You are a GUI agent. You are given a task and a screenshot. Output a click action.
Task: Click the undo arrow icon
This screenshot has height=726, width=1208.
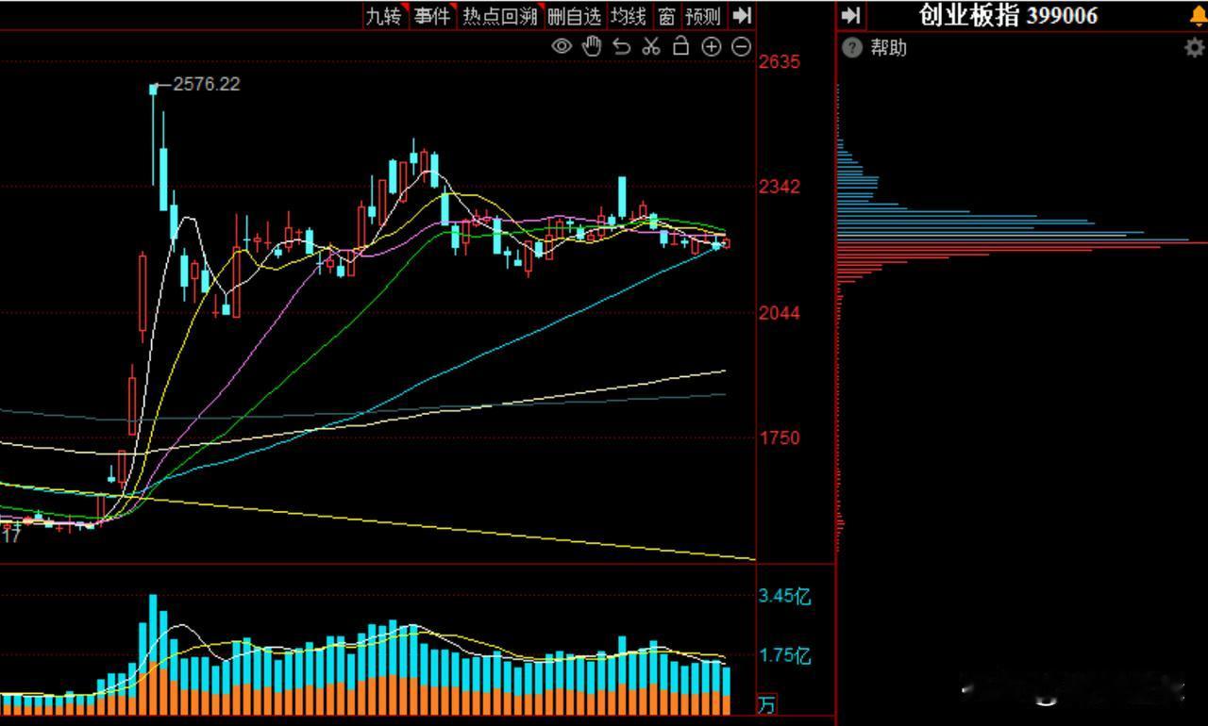click(621, 46)
